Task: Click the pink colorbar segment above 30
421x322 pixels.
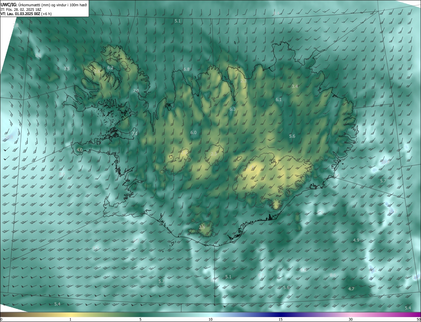Action: pos(351,315)
